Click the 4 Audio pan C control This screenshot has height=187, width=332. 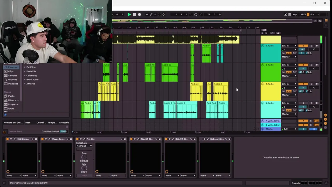pos(314,88)
